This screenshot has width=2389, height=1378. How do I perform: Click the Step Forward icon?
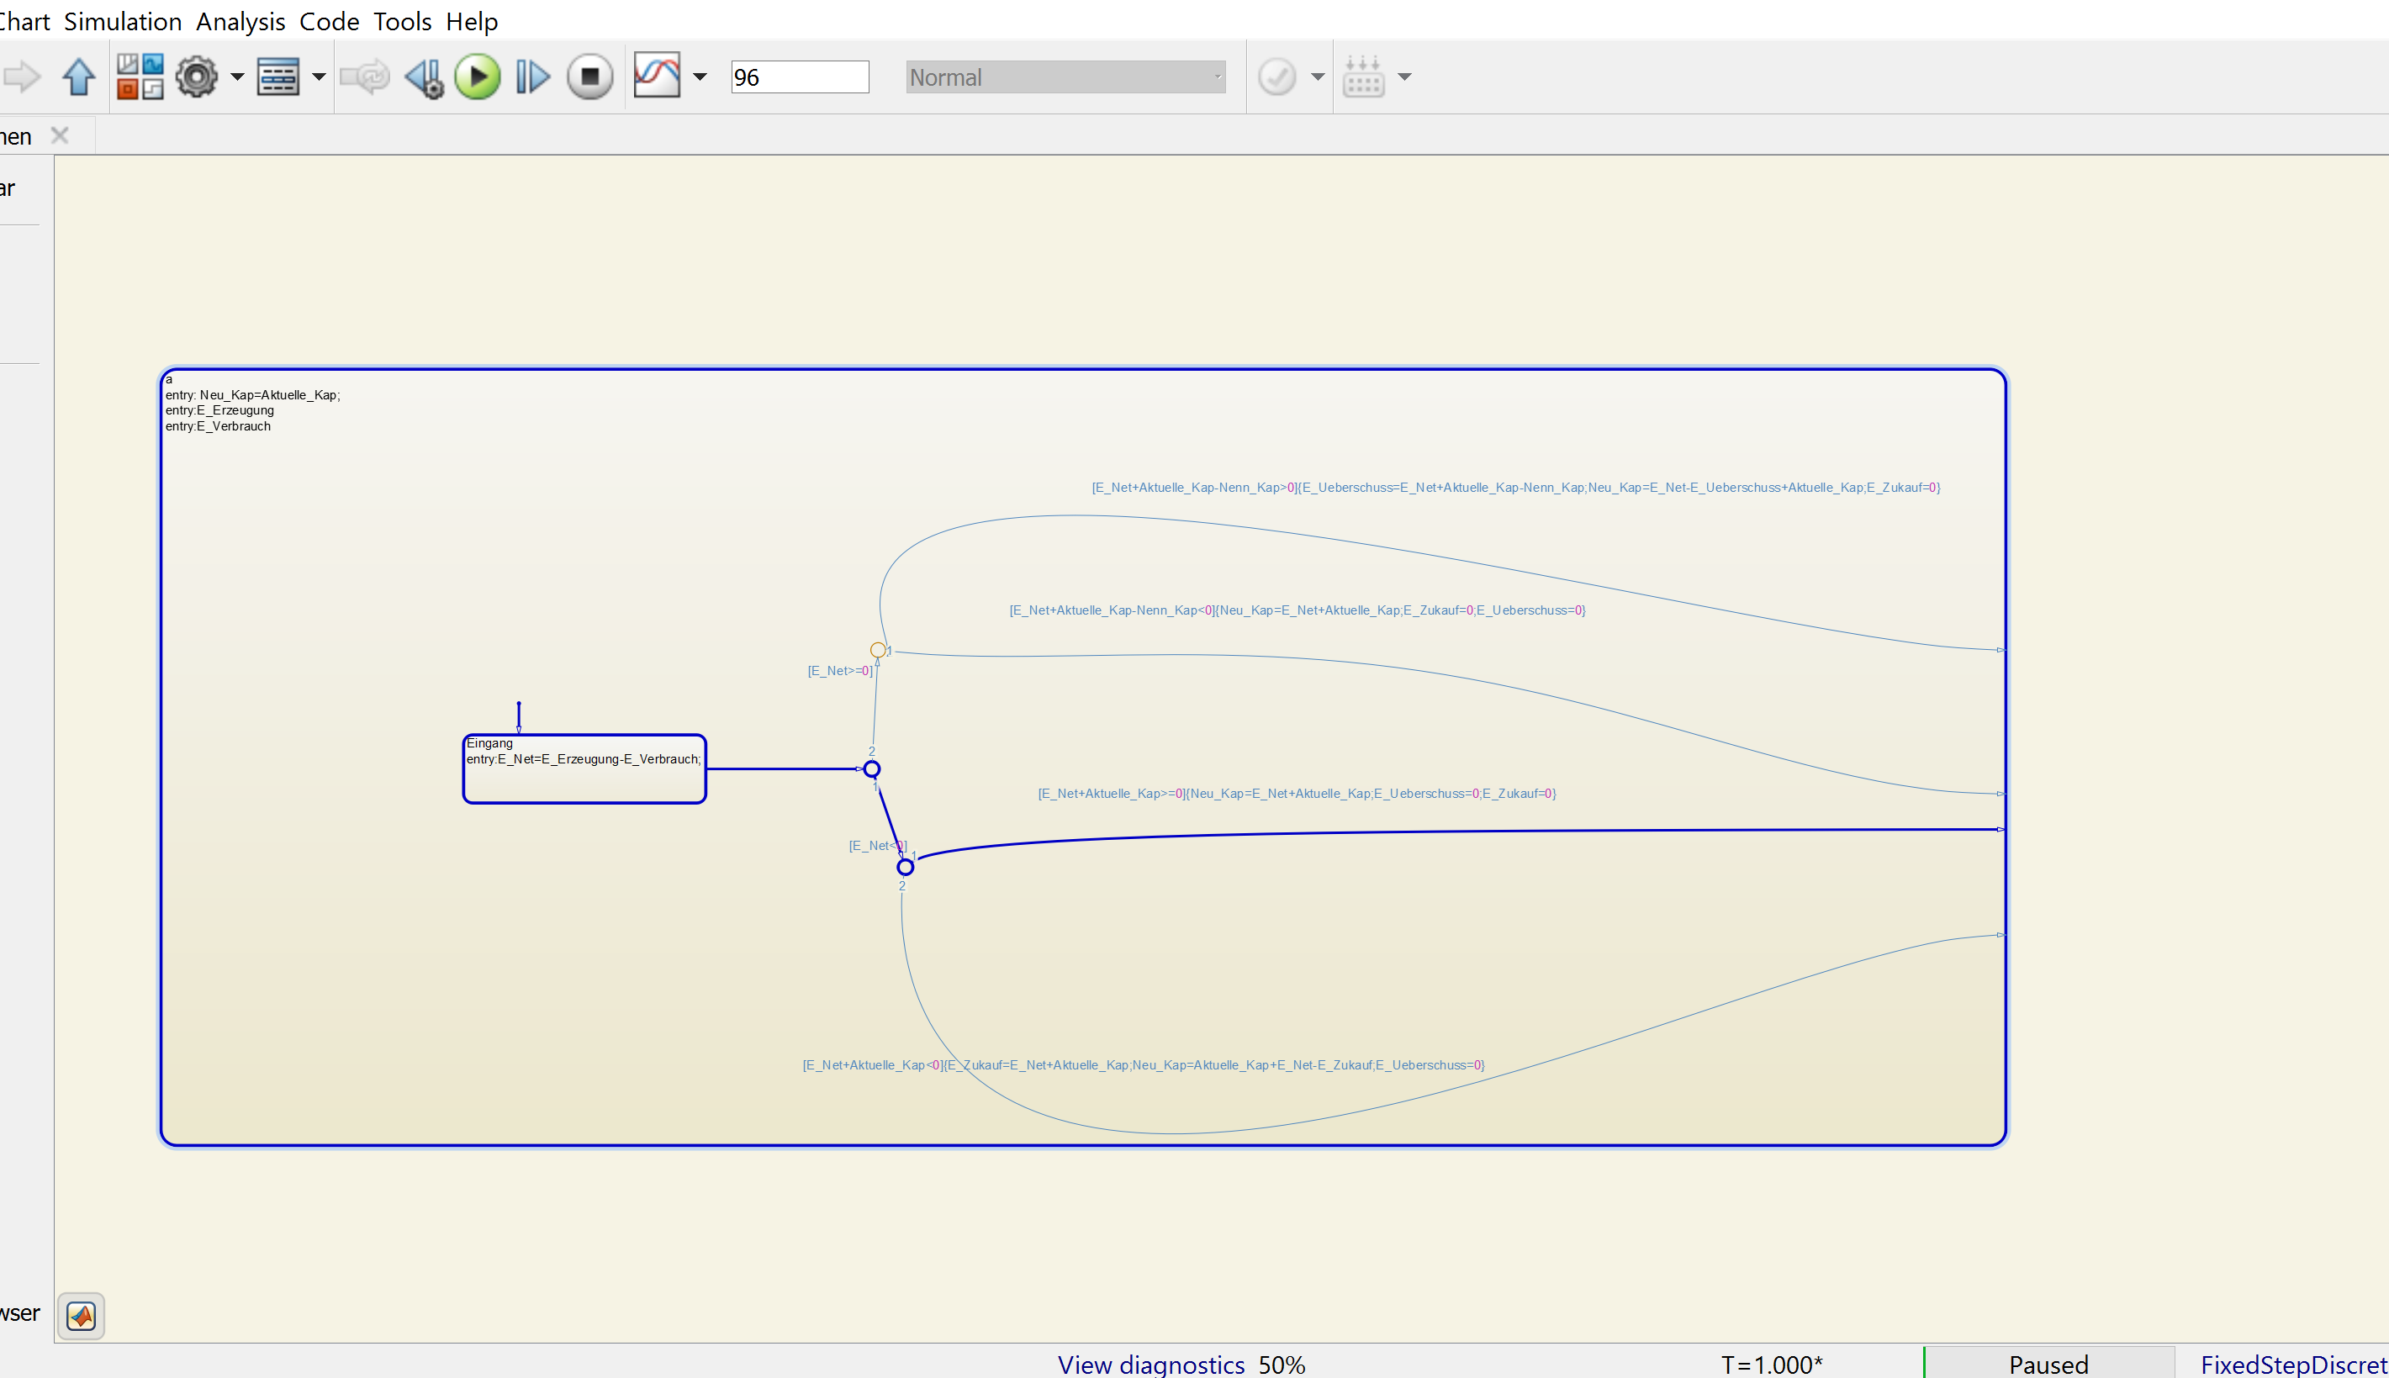coord(533,77)
